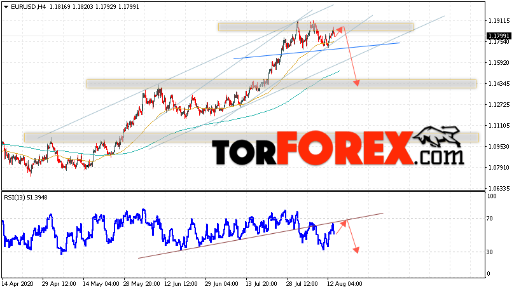Click the 28 Jul 12:00 date label
The width and height of the screenshot is (514, 291).
click(x=302, y=284)
